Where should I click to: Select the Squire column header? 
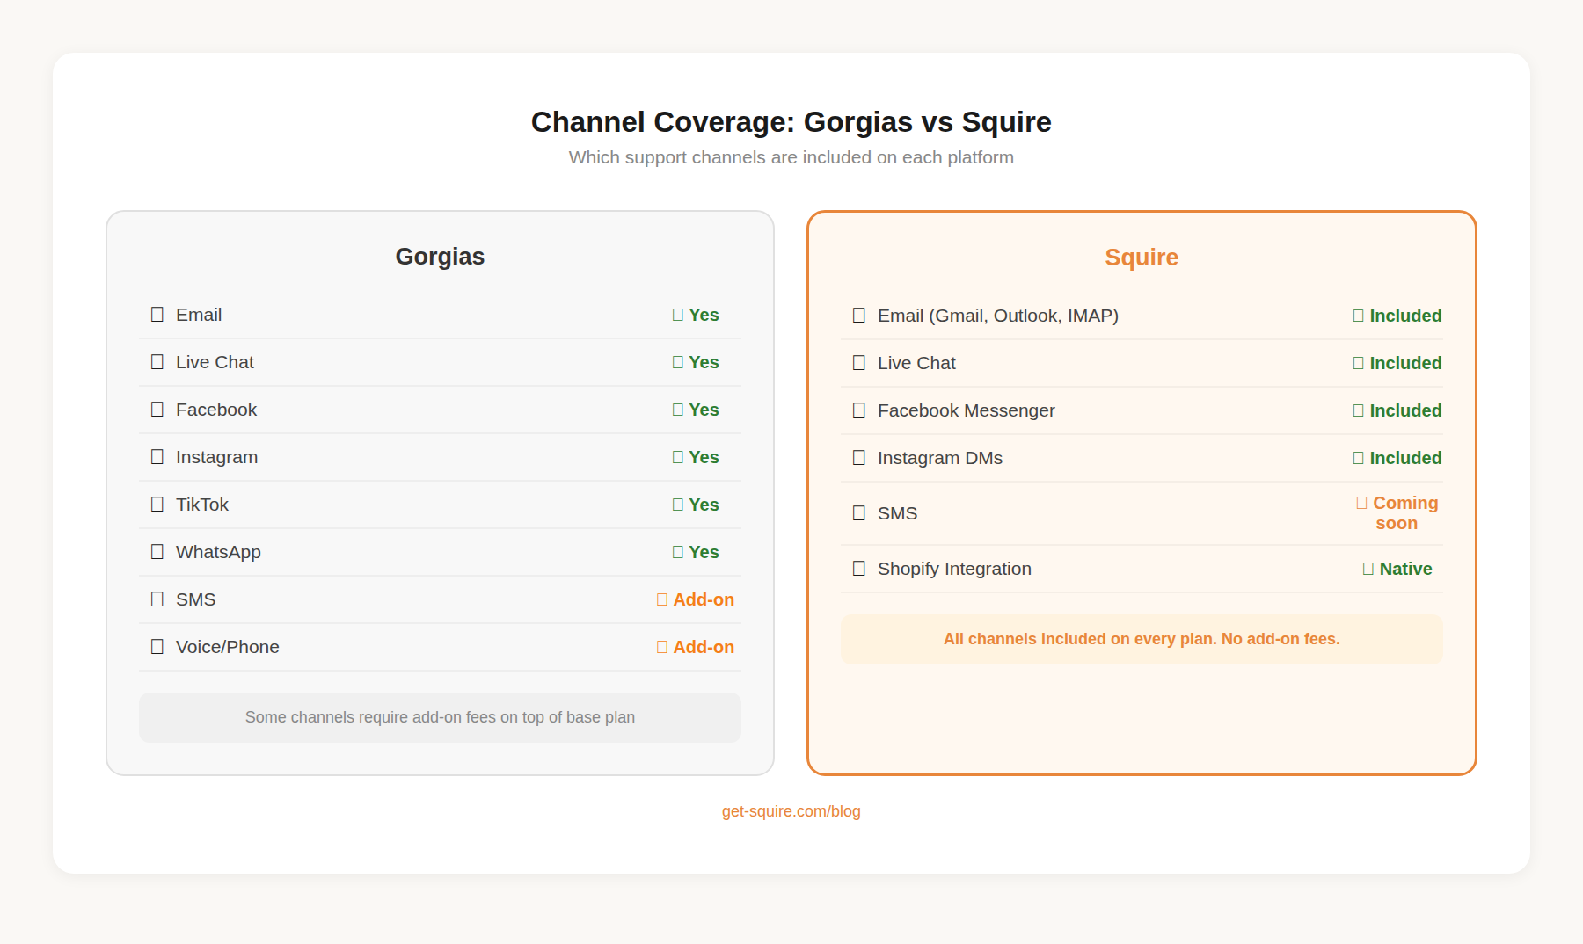pos(1142,257)
